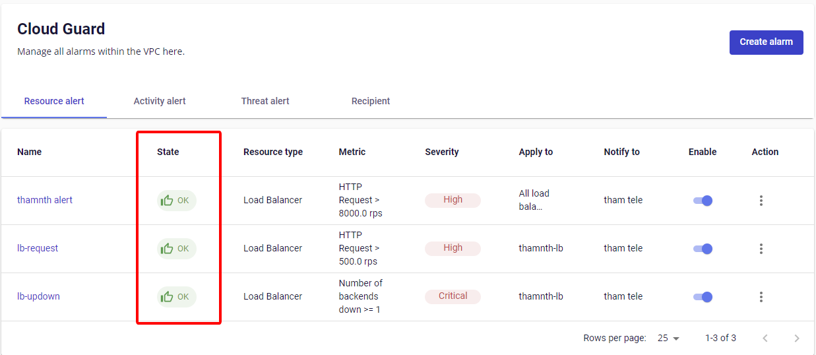Click OK thumbs-up state of thamnth alert

tap(176, 201)
